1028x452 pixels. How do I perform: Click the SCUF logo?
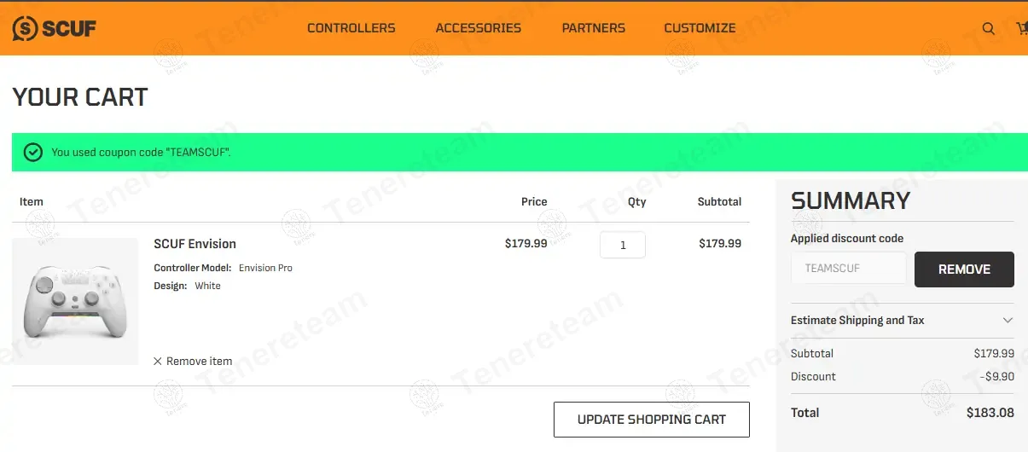pyautogui.click(x=54, y=28)
